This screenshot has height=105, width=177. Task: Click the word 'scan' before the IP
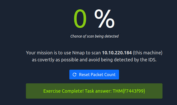(95, 53)
